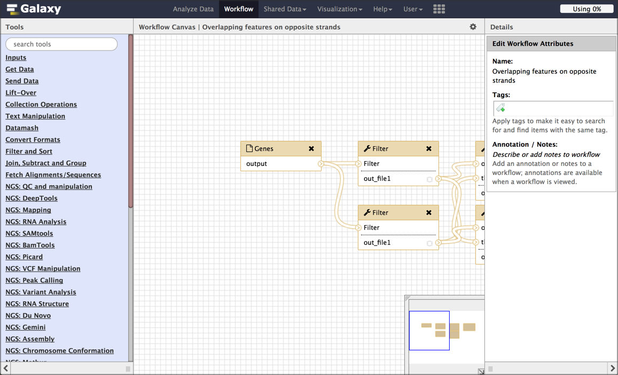Open Convert Formats tools

pyautogui.click(x=33, y=140)
